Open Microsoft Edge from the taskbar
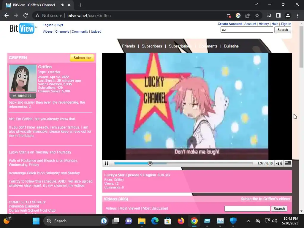The height and width of the screenshot is (228, 304). 155,221
